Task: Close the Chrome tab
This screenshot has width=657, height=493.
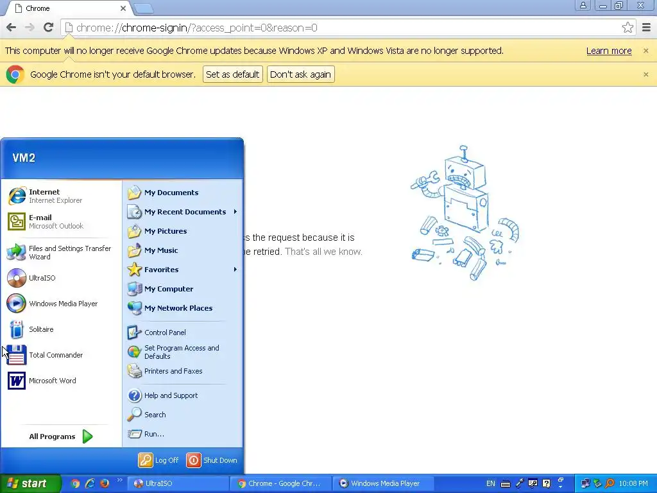Action: (123, 8)
